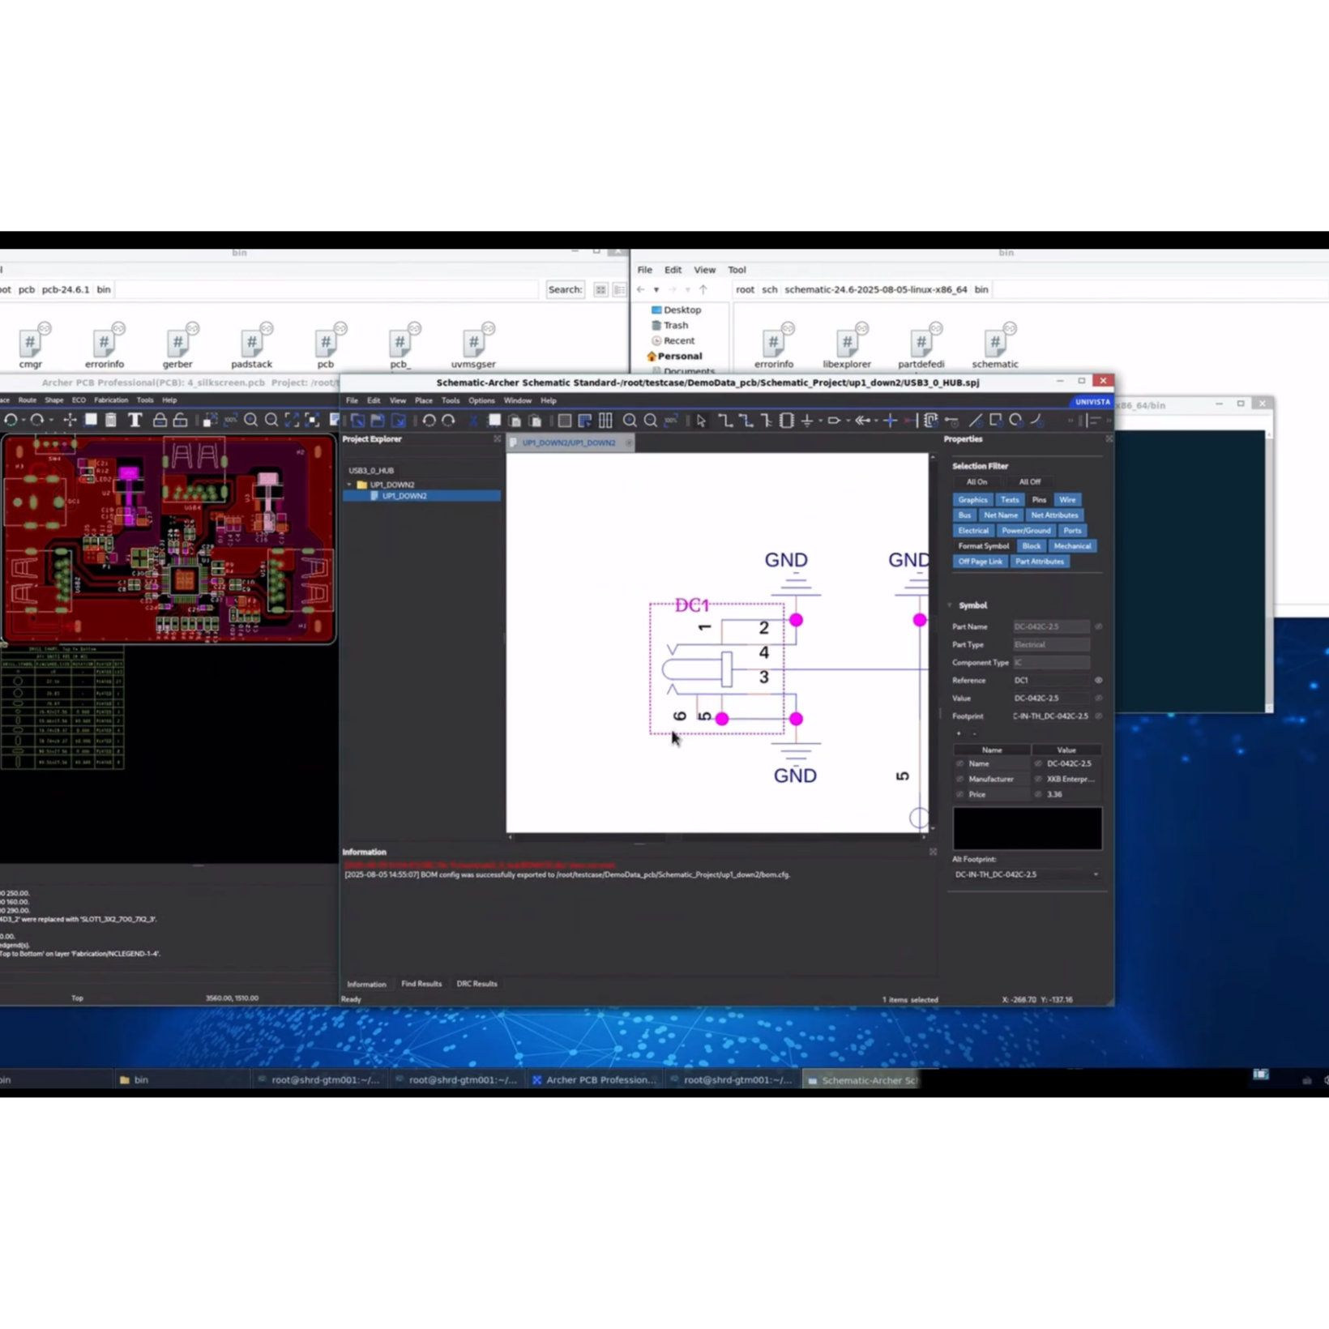Click the trash delete icon in PCB toolbar
Viewport: 1329px width, 1329px height.
click(x=111, y=420)
